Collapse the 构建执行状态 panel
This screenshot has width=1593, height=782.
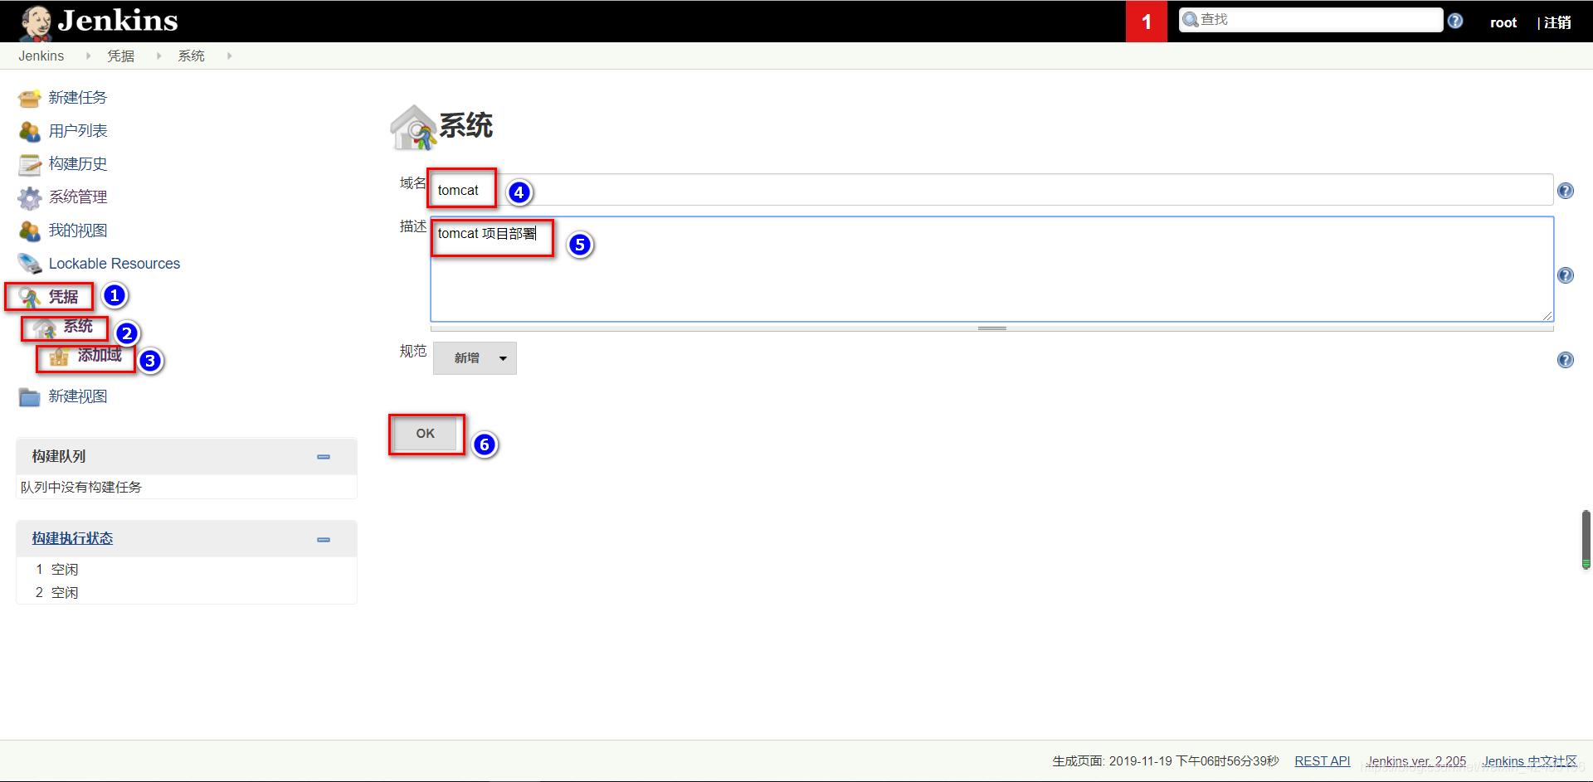click(x=324, y=540)
